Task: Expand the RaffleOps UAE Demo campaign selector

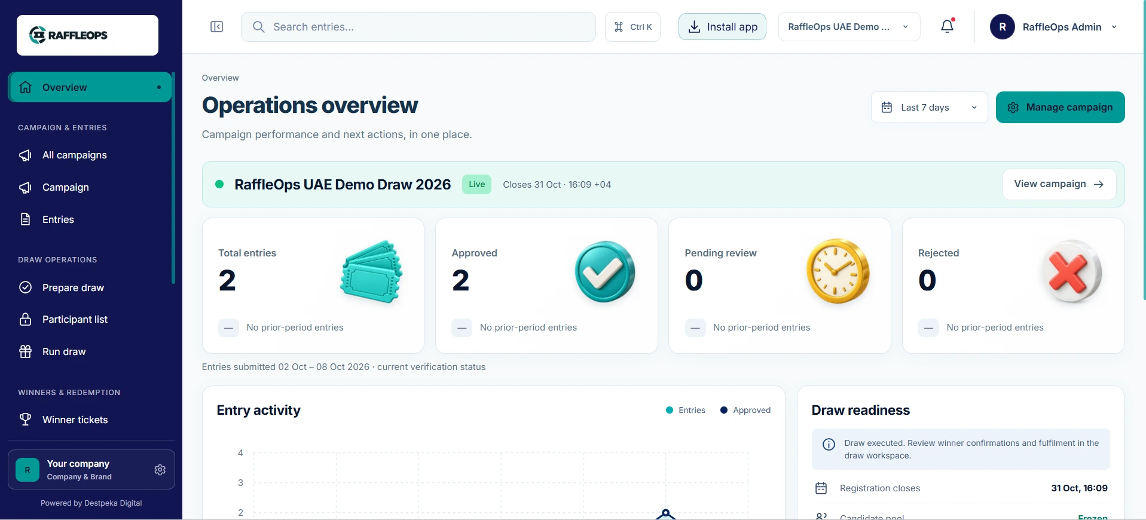Action: tap(849, 27)
